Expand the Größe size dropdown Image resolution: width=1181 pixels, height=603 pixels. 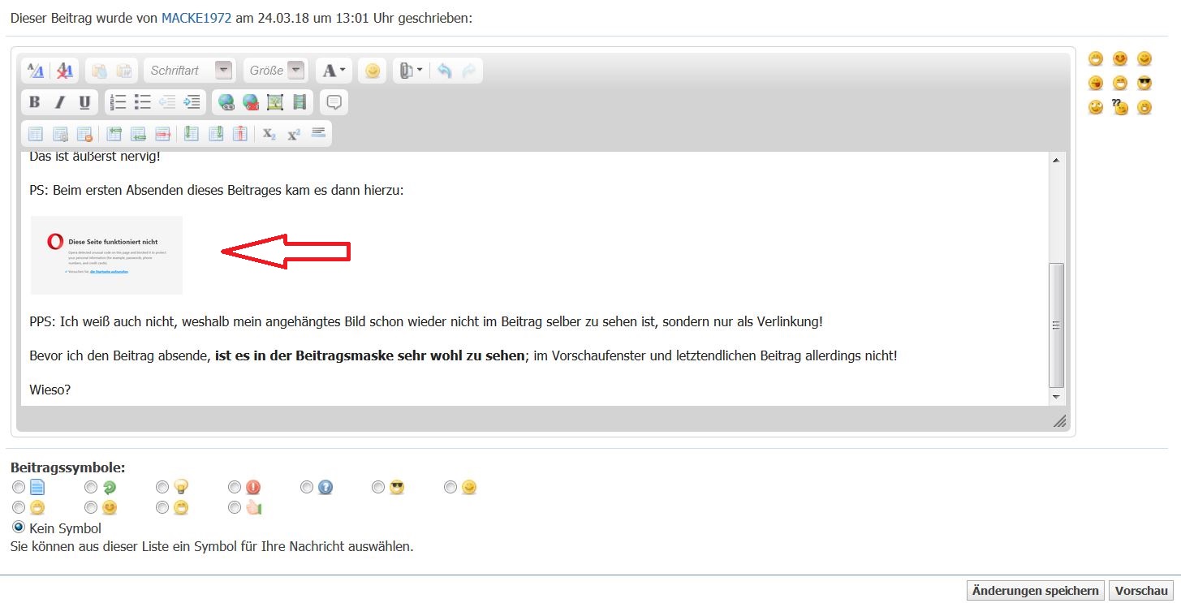[296, 71]
